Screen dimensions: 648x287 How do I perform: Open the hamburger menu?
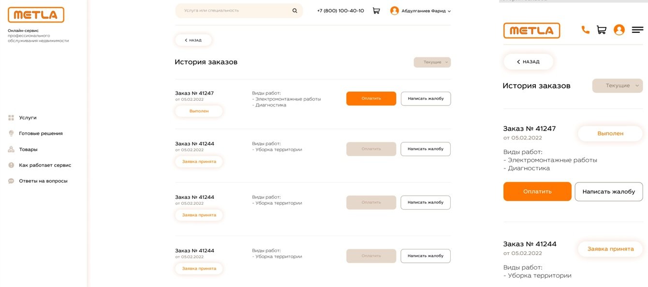pyautogui.click(x=638, y=30)
